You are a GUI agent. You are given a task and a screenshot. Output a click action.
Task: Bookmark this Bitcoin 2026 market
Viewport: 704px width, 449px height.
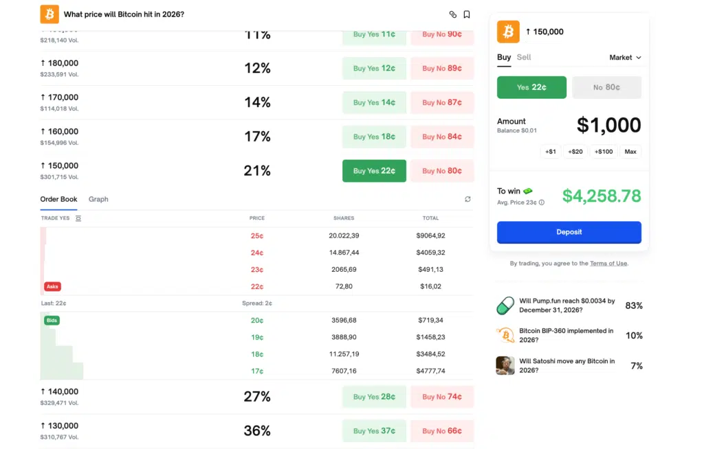[467, 14]
